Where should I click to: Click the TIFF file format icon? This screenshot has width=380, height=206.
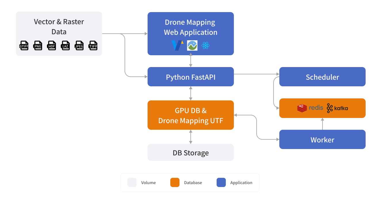93,45
